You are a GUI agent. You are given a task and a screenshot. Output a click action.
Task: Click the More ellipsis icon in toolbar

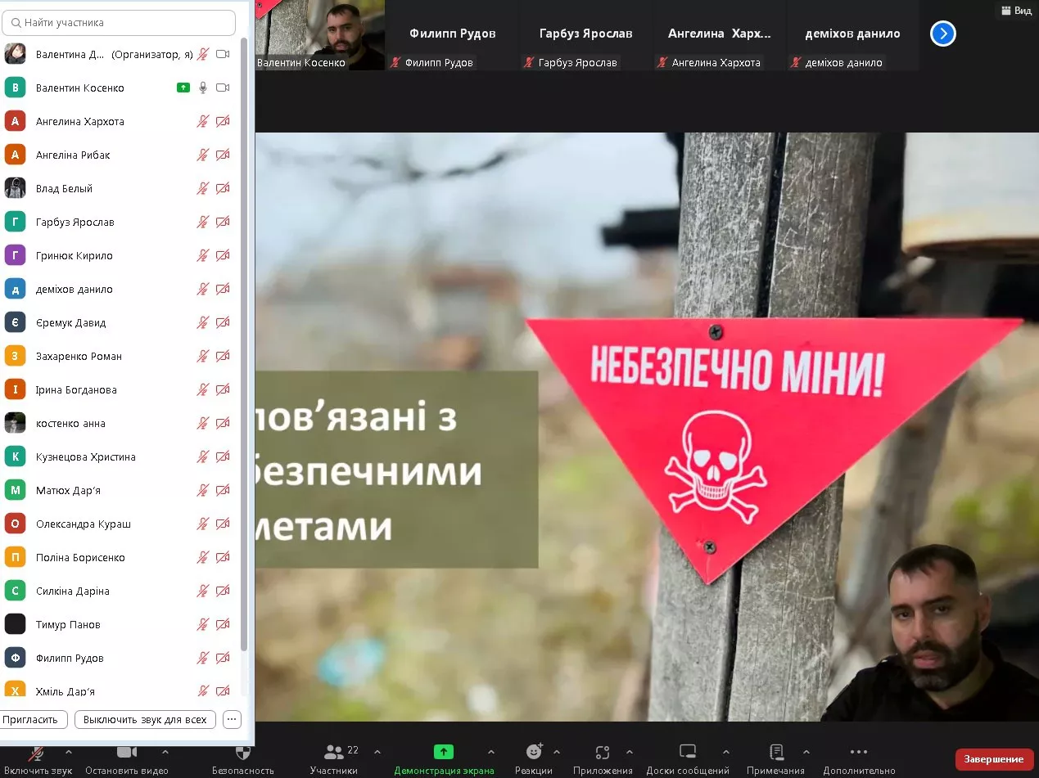[858, 752]
